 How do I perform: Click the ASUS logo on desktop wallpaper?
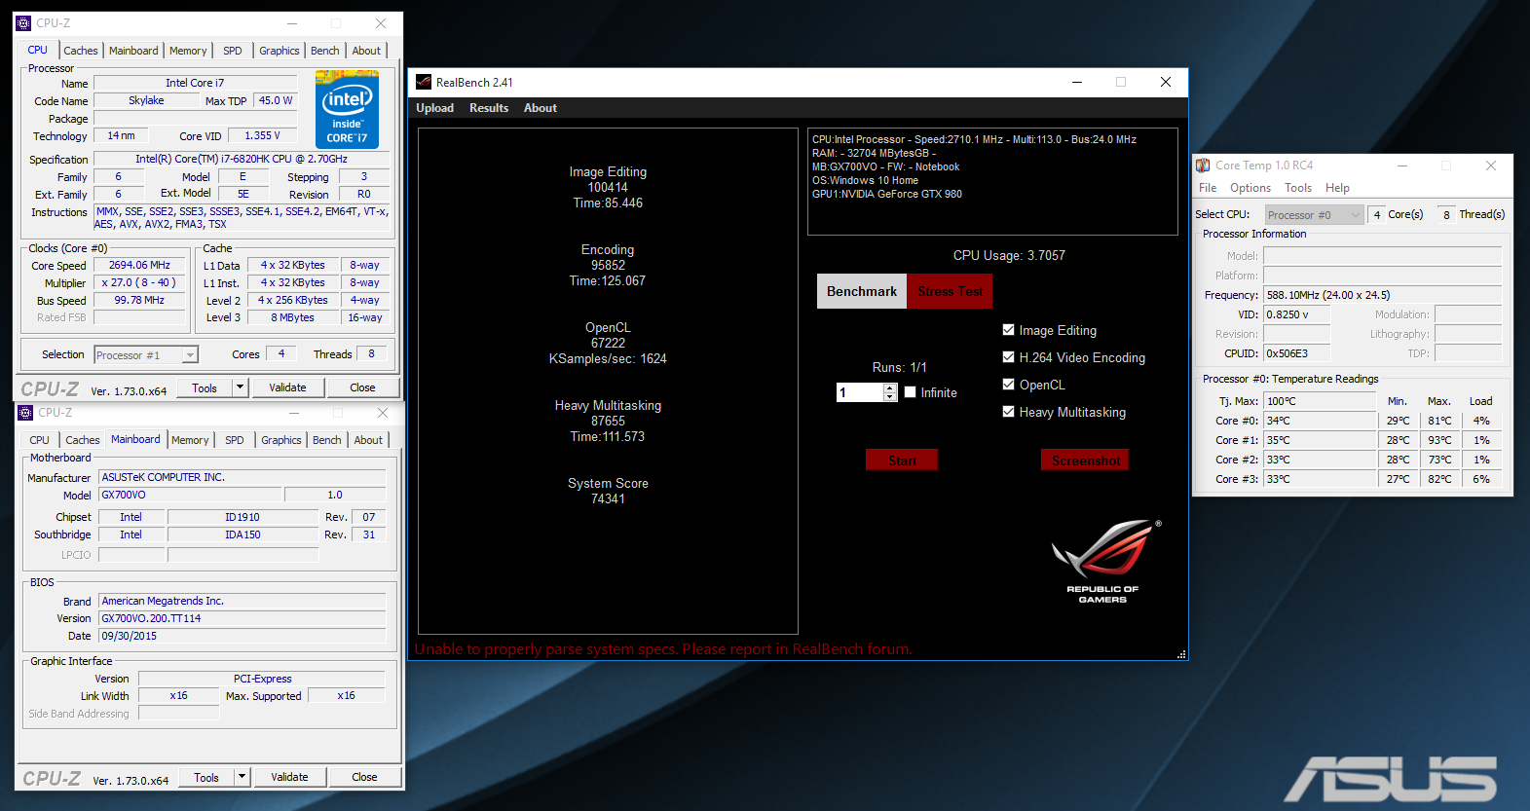pos(1391,779)
